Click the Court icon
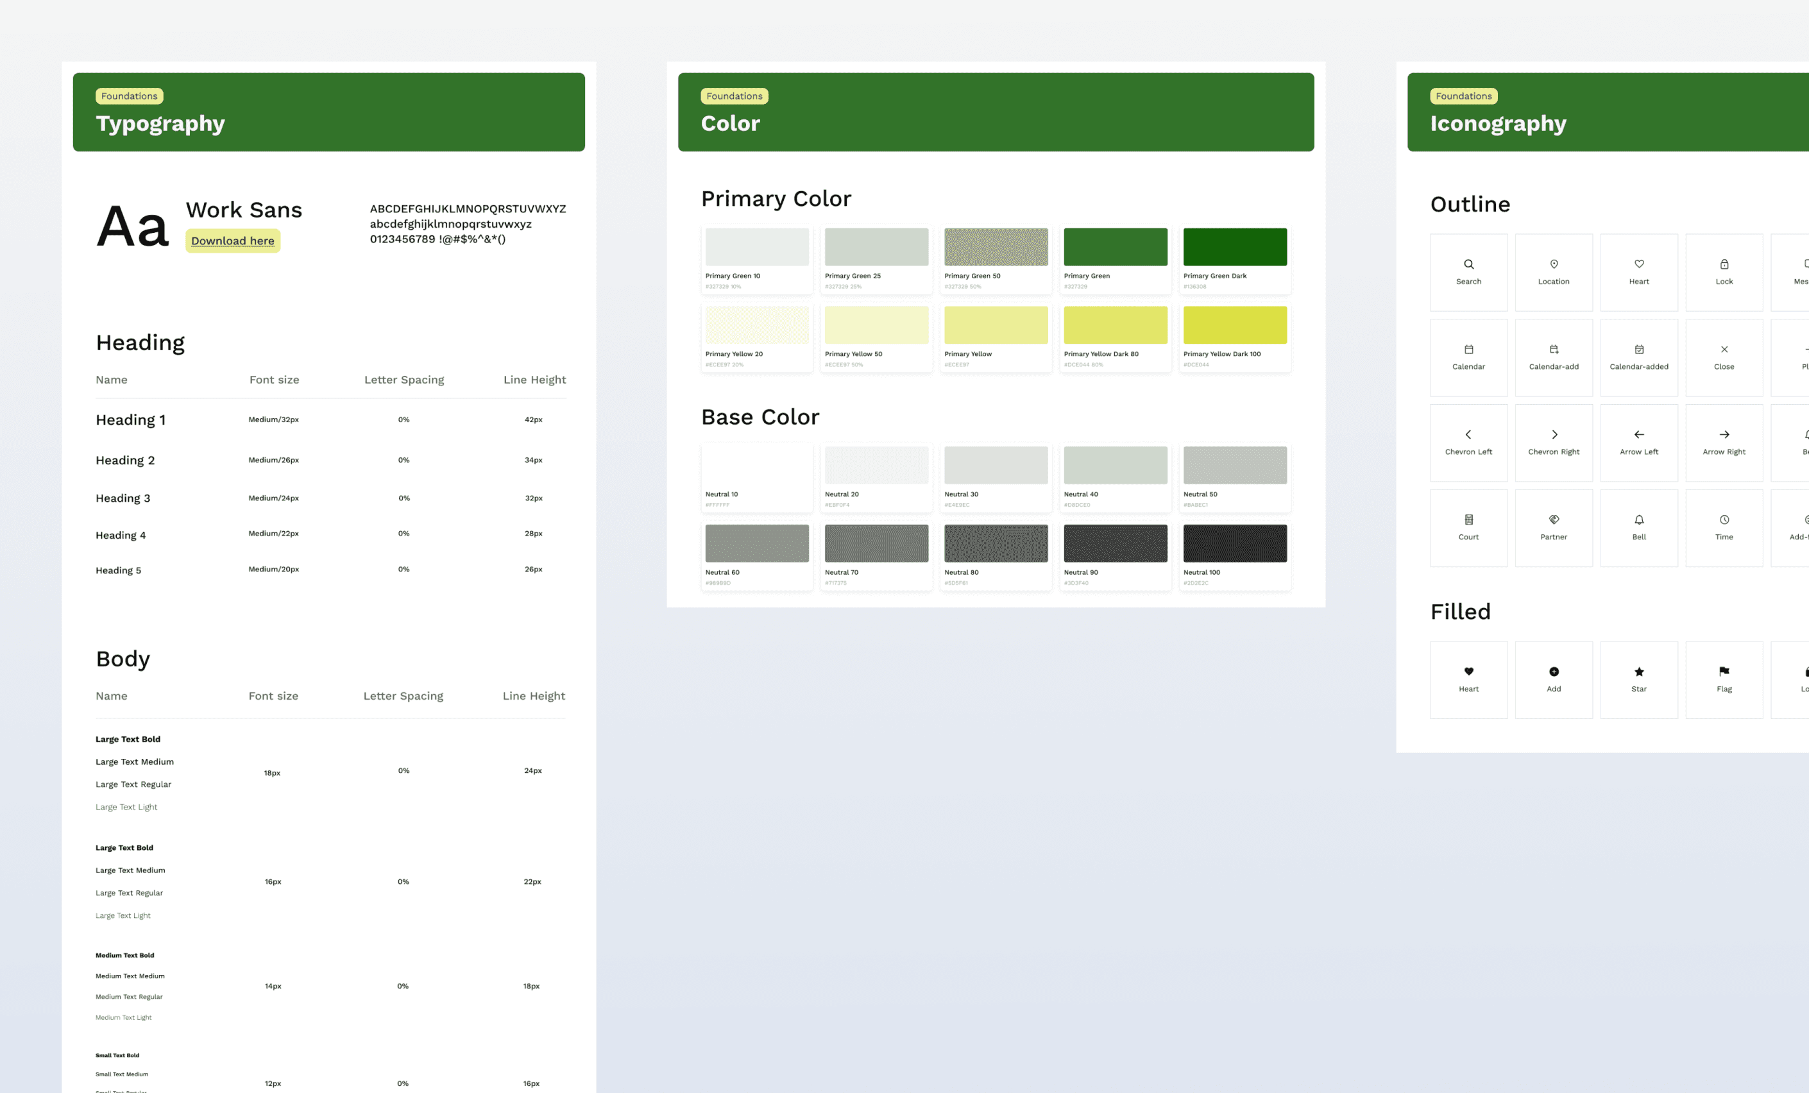Screen dimensions: 1809x1093 [x=1468, y=520]
